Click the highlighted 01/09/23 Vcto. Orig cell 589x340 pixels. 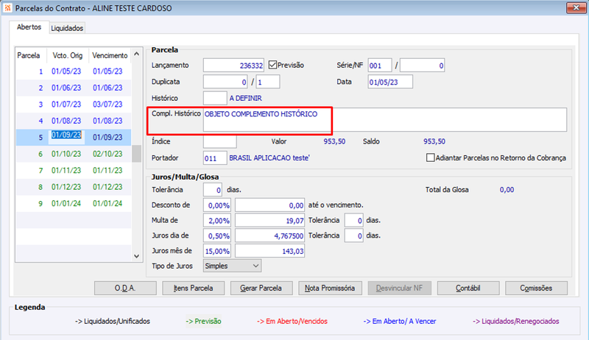tap(66, 135)
